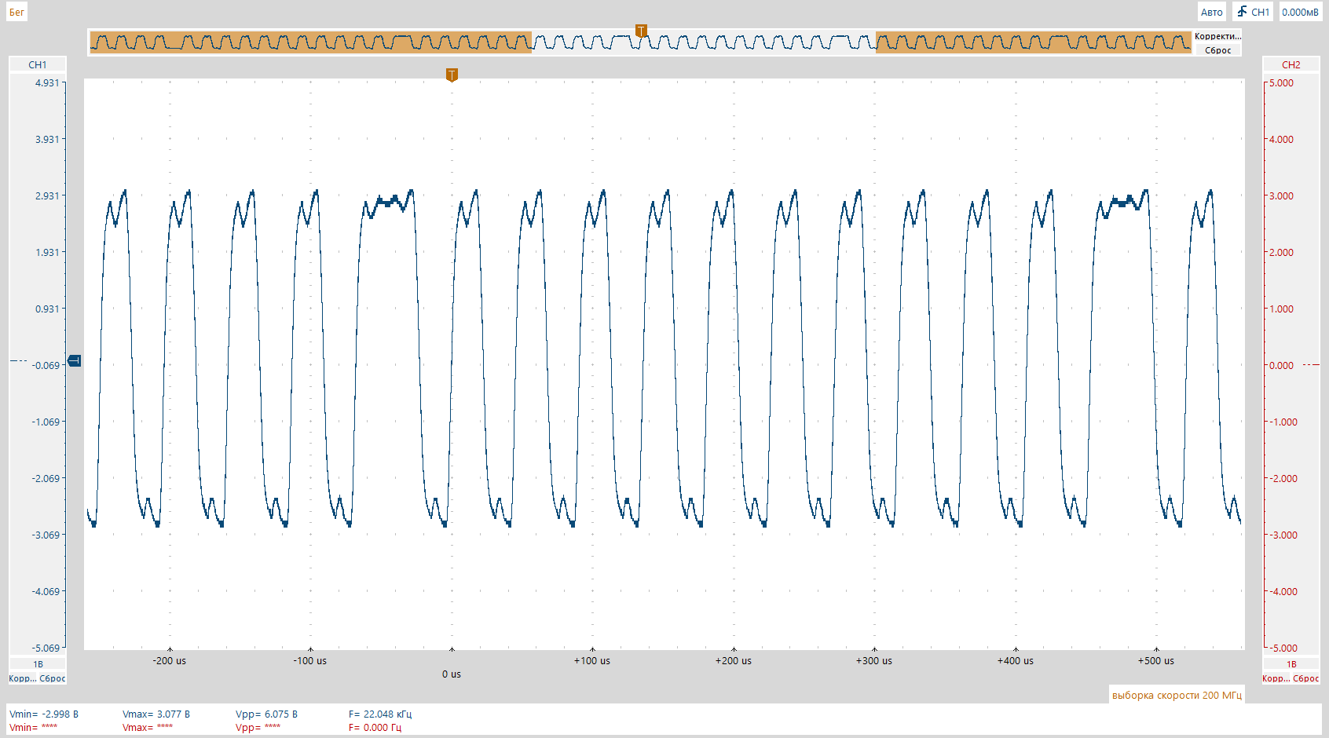The width and height of the screenshot is (1329, 738).
Task: Click the "+500 us" time axis label
Action: coord(1156,660)
